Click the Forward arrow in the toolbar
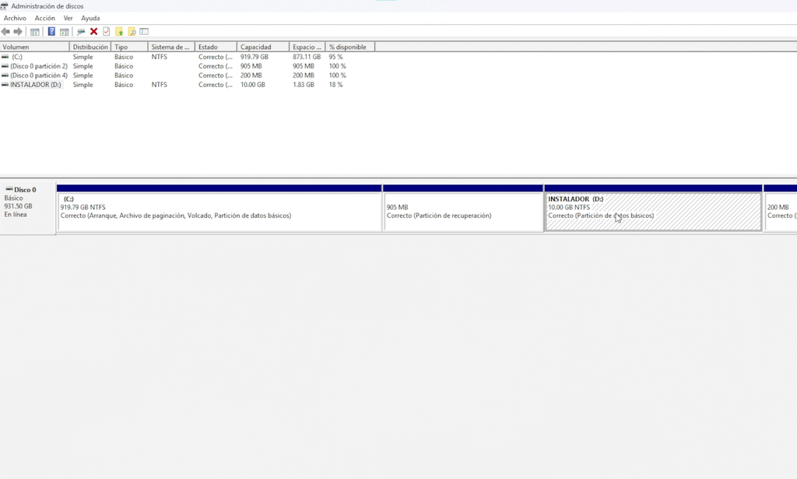Image resolution: width=797 pixels, height=479 pixels. (18, 32)
